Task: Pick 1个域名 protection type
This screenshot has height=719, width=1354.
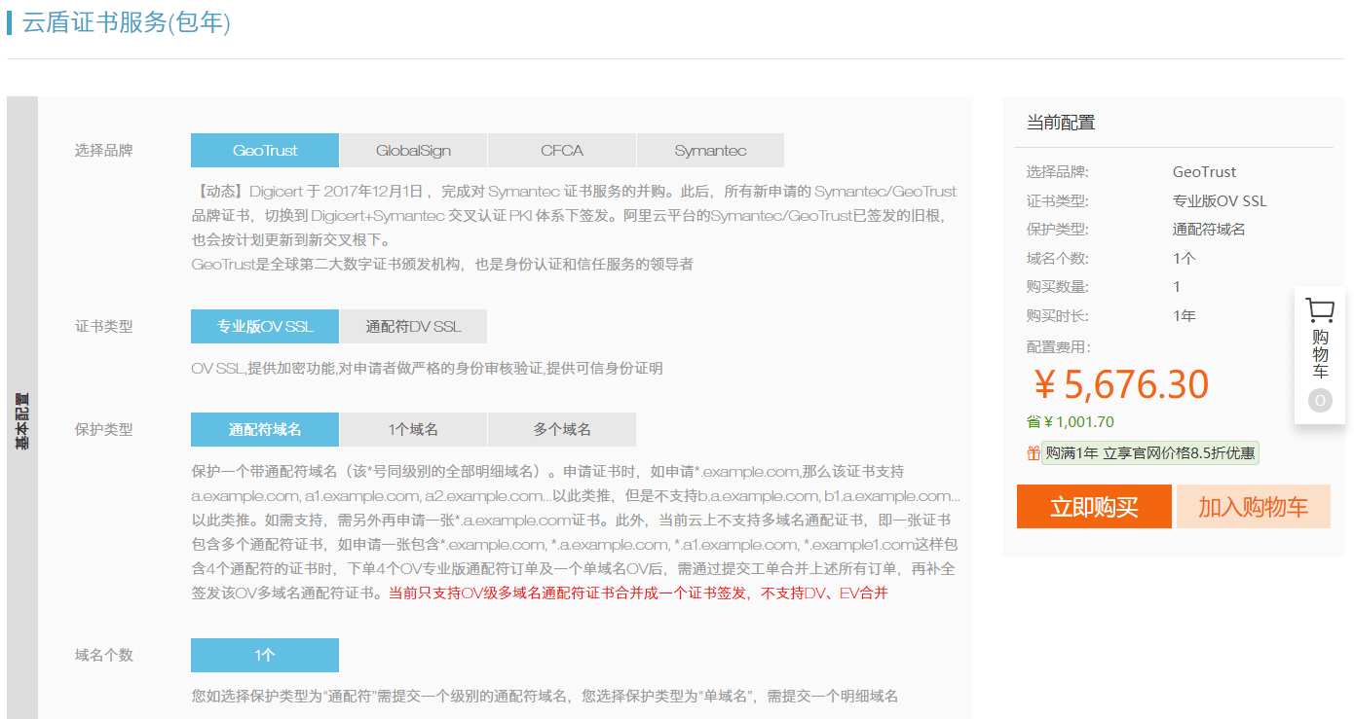Action: [413, 429]
